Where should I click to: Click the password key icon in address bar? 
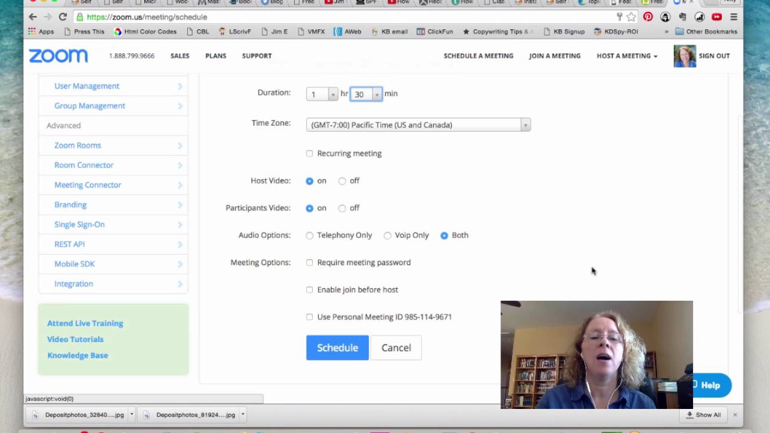(x=620, y=17)
